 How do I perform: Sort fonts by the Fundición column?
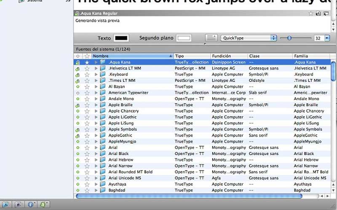pos(229,56)
